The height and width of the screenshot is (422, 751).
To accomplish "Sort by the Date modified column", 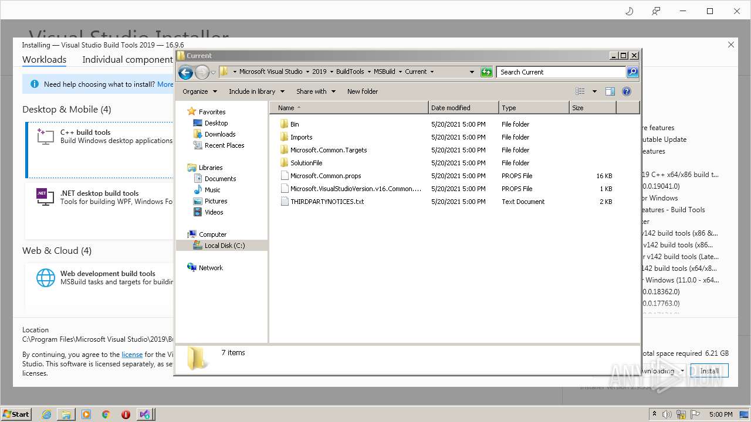I will [x=464, y=108].
